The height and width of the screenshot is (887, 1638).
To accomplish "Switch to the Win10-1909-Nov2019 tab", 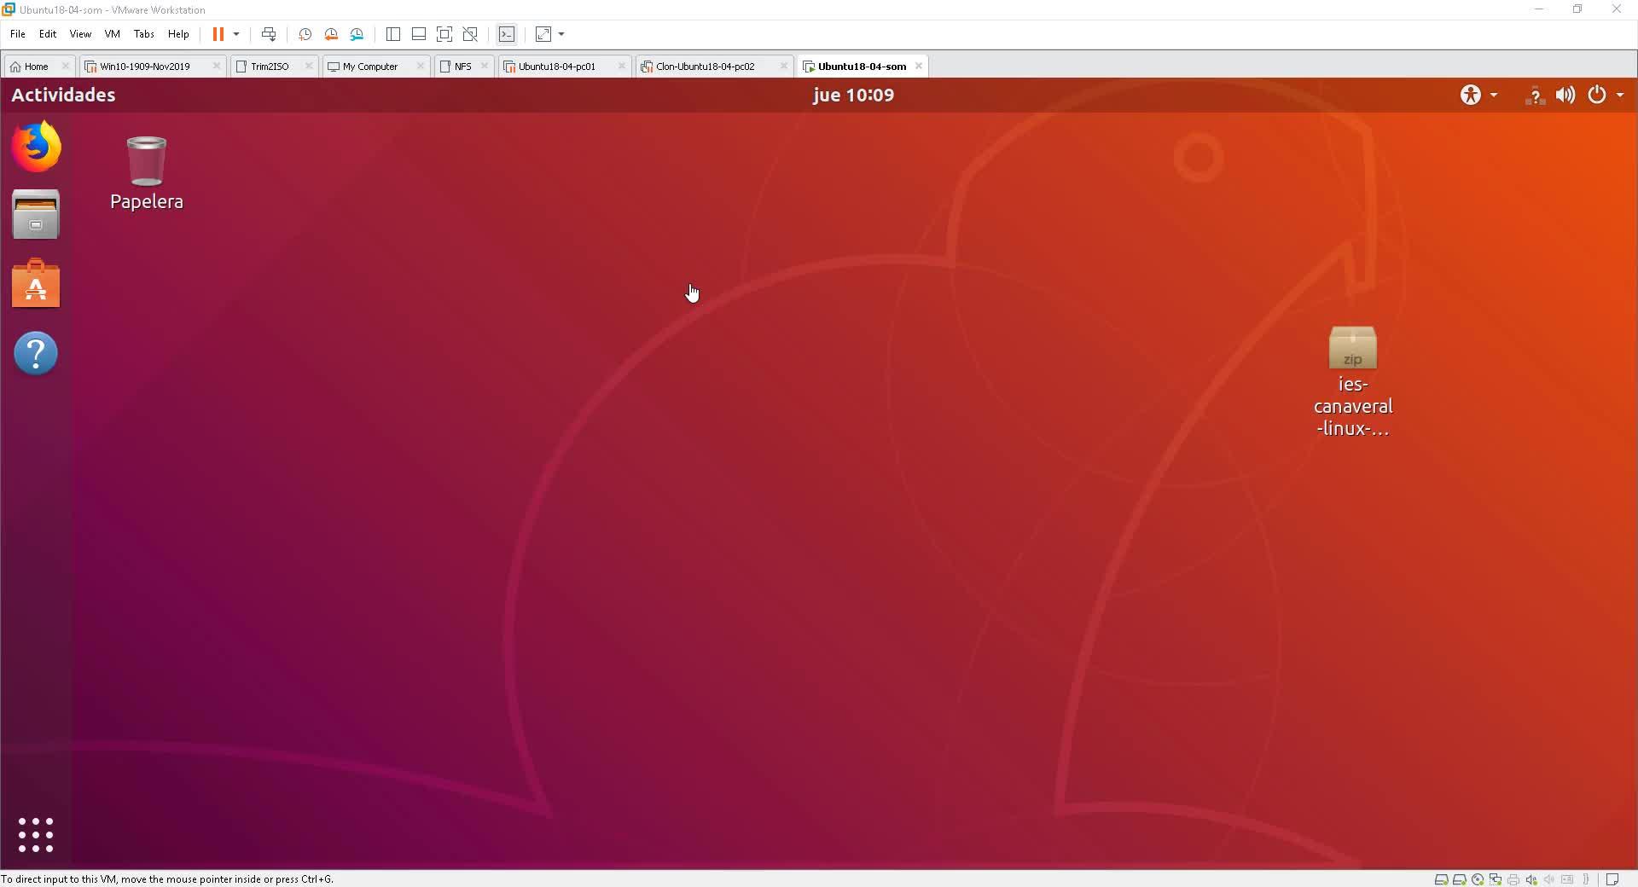I will [x=145, y=67].
